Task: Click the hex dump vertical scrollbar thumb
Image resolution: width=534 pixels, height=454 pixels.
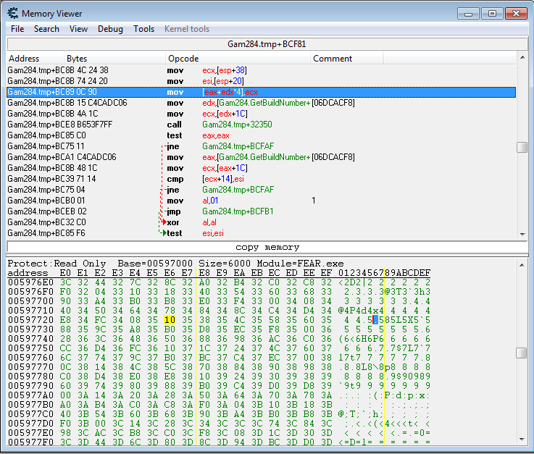Action: click(x=522, y=353)
